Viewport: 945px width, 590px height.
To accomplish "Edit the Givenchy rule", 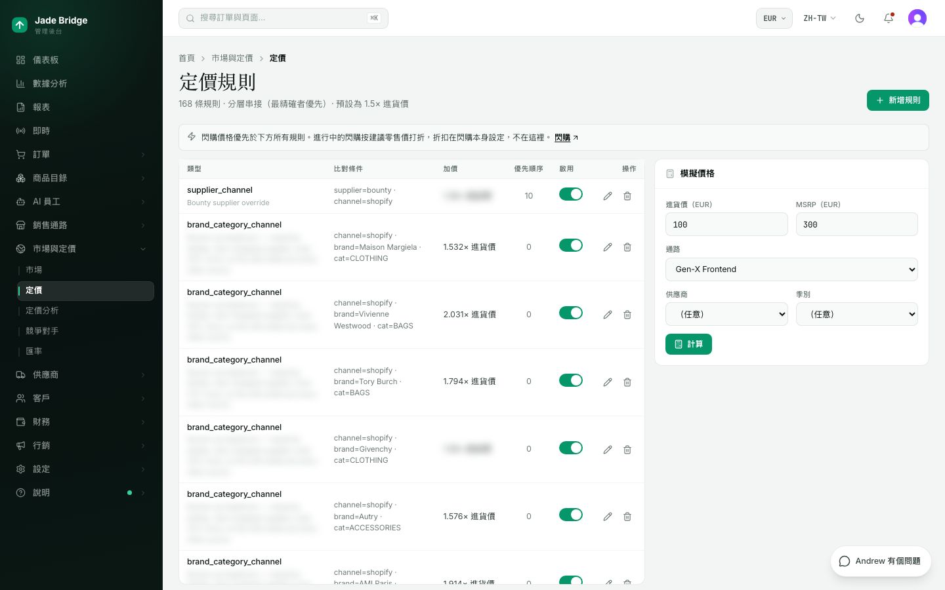I will click(608, 450).
